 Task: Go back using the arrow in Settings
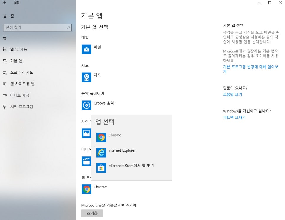click(5, 3)
